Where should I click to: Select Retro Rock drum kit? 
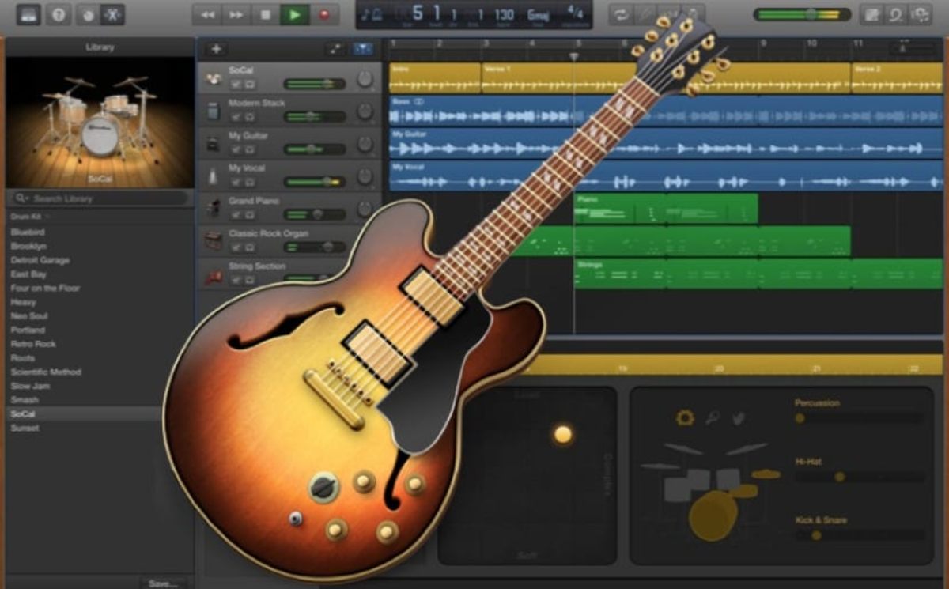pyautogui.click(x=33, y=344)
